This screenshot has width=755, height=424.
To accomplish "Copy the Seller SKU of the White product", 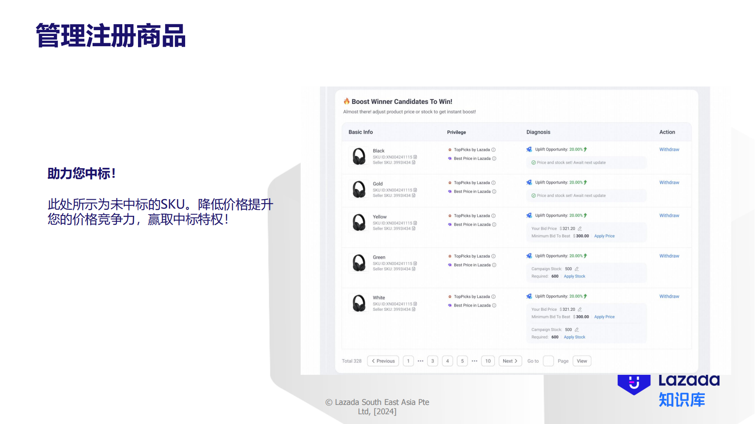I will (414, 310).
